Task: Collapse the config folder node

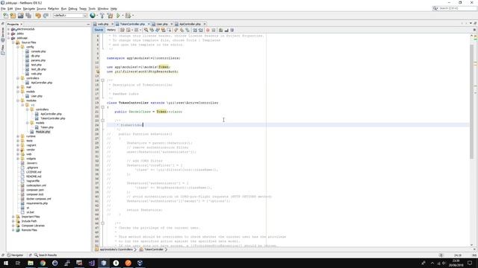Action: click(18, 47)
